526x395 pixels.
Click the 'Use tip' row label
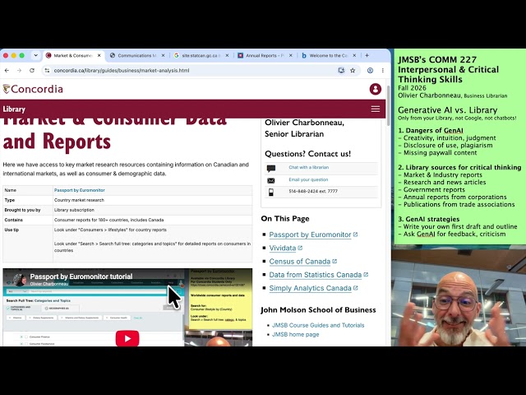click(x=12, y=230)
